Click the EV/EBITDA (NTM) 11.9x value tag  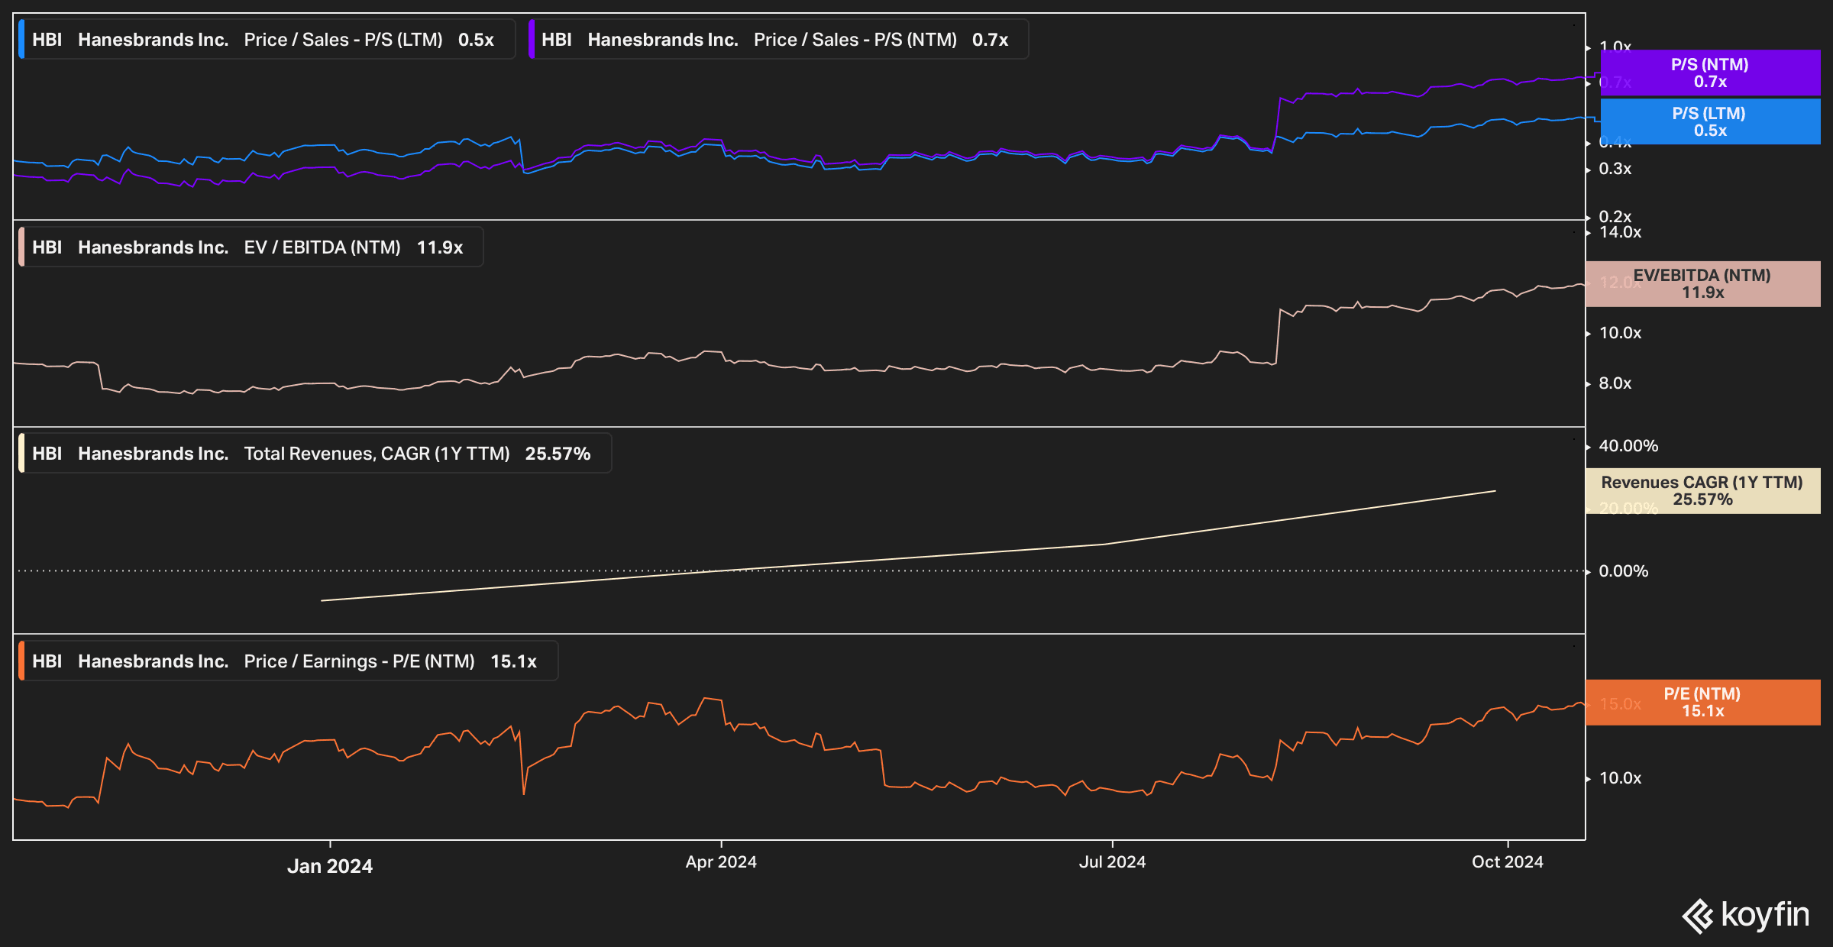click(x=1702, y=284)
